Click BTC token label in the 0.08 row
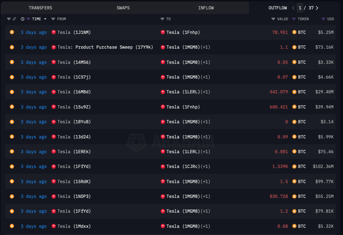The image size is (343, 235). pyautogui.click(x=302, y=226)
